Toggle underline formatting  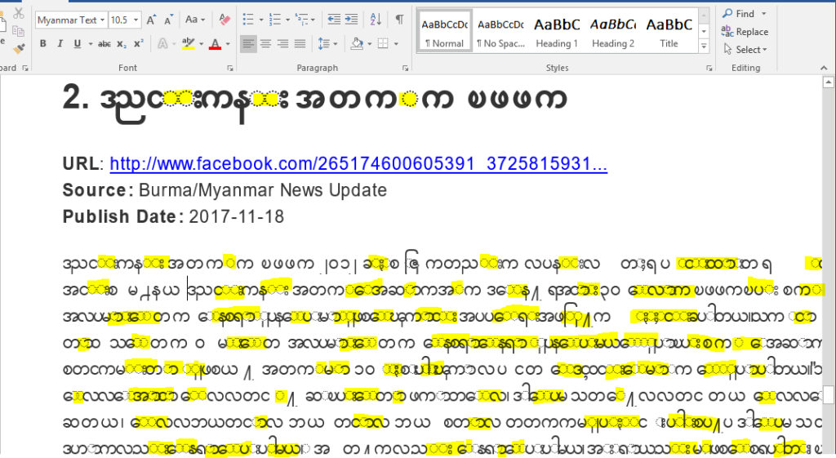click(78, 44)
